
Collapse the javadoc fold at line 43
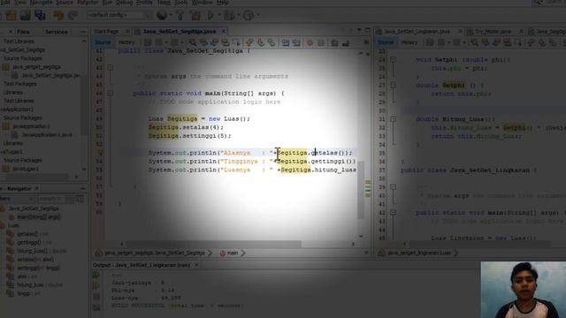pos(110,68)
